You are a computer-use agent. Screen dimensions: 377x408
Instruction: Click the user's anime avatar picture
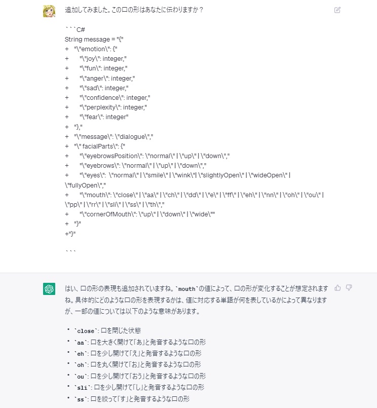(x=49, y=11)
